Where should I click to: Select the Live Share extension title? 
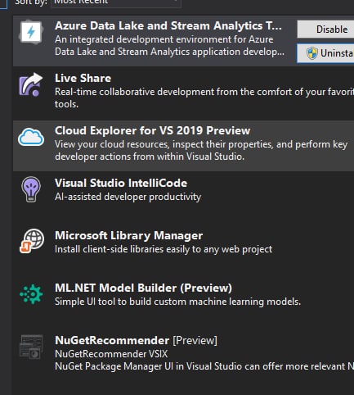83,78
